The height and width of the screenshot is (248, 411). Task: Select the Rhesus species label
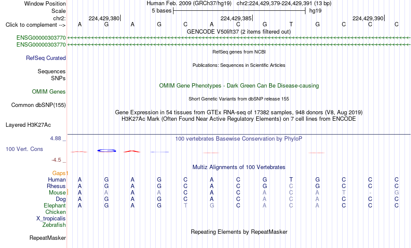56,186
